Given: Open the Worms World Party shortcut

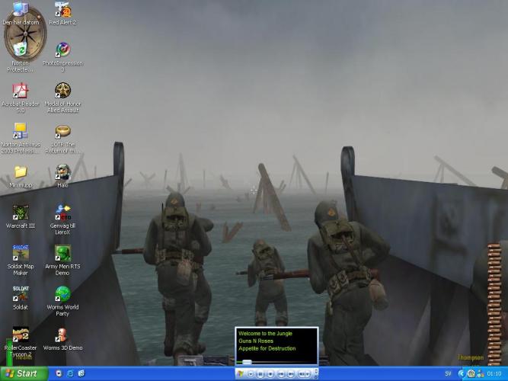Looking at the screenshot, I should pyautogui.click(x=62, y=301).
